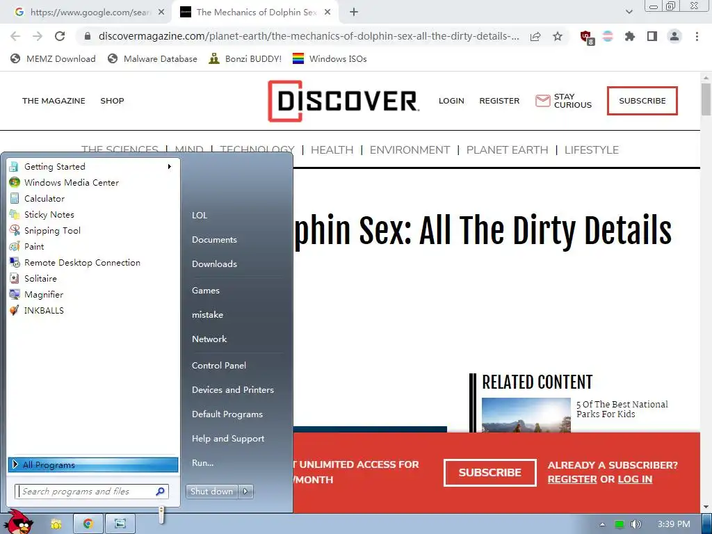Select The Mechanics of Dolphin Sex tab
712x534 pixels.
tap(254, 13)
